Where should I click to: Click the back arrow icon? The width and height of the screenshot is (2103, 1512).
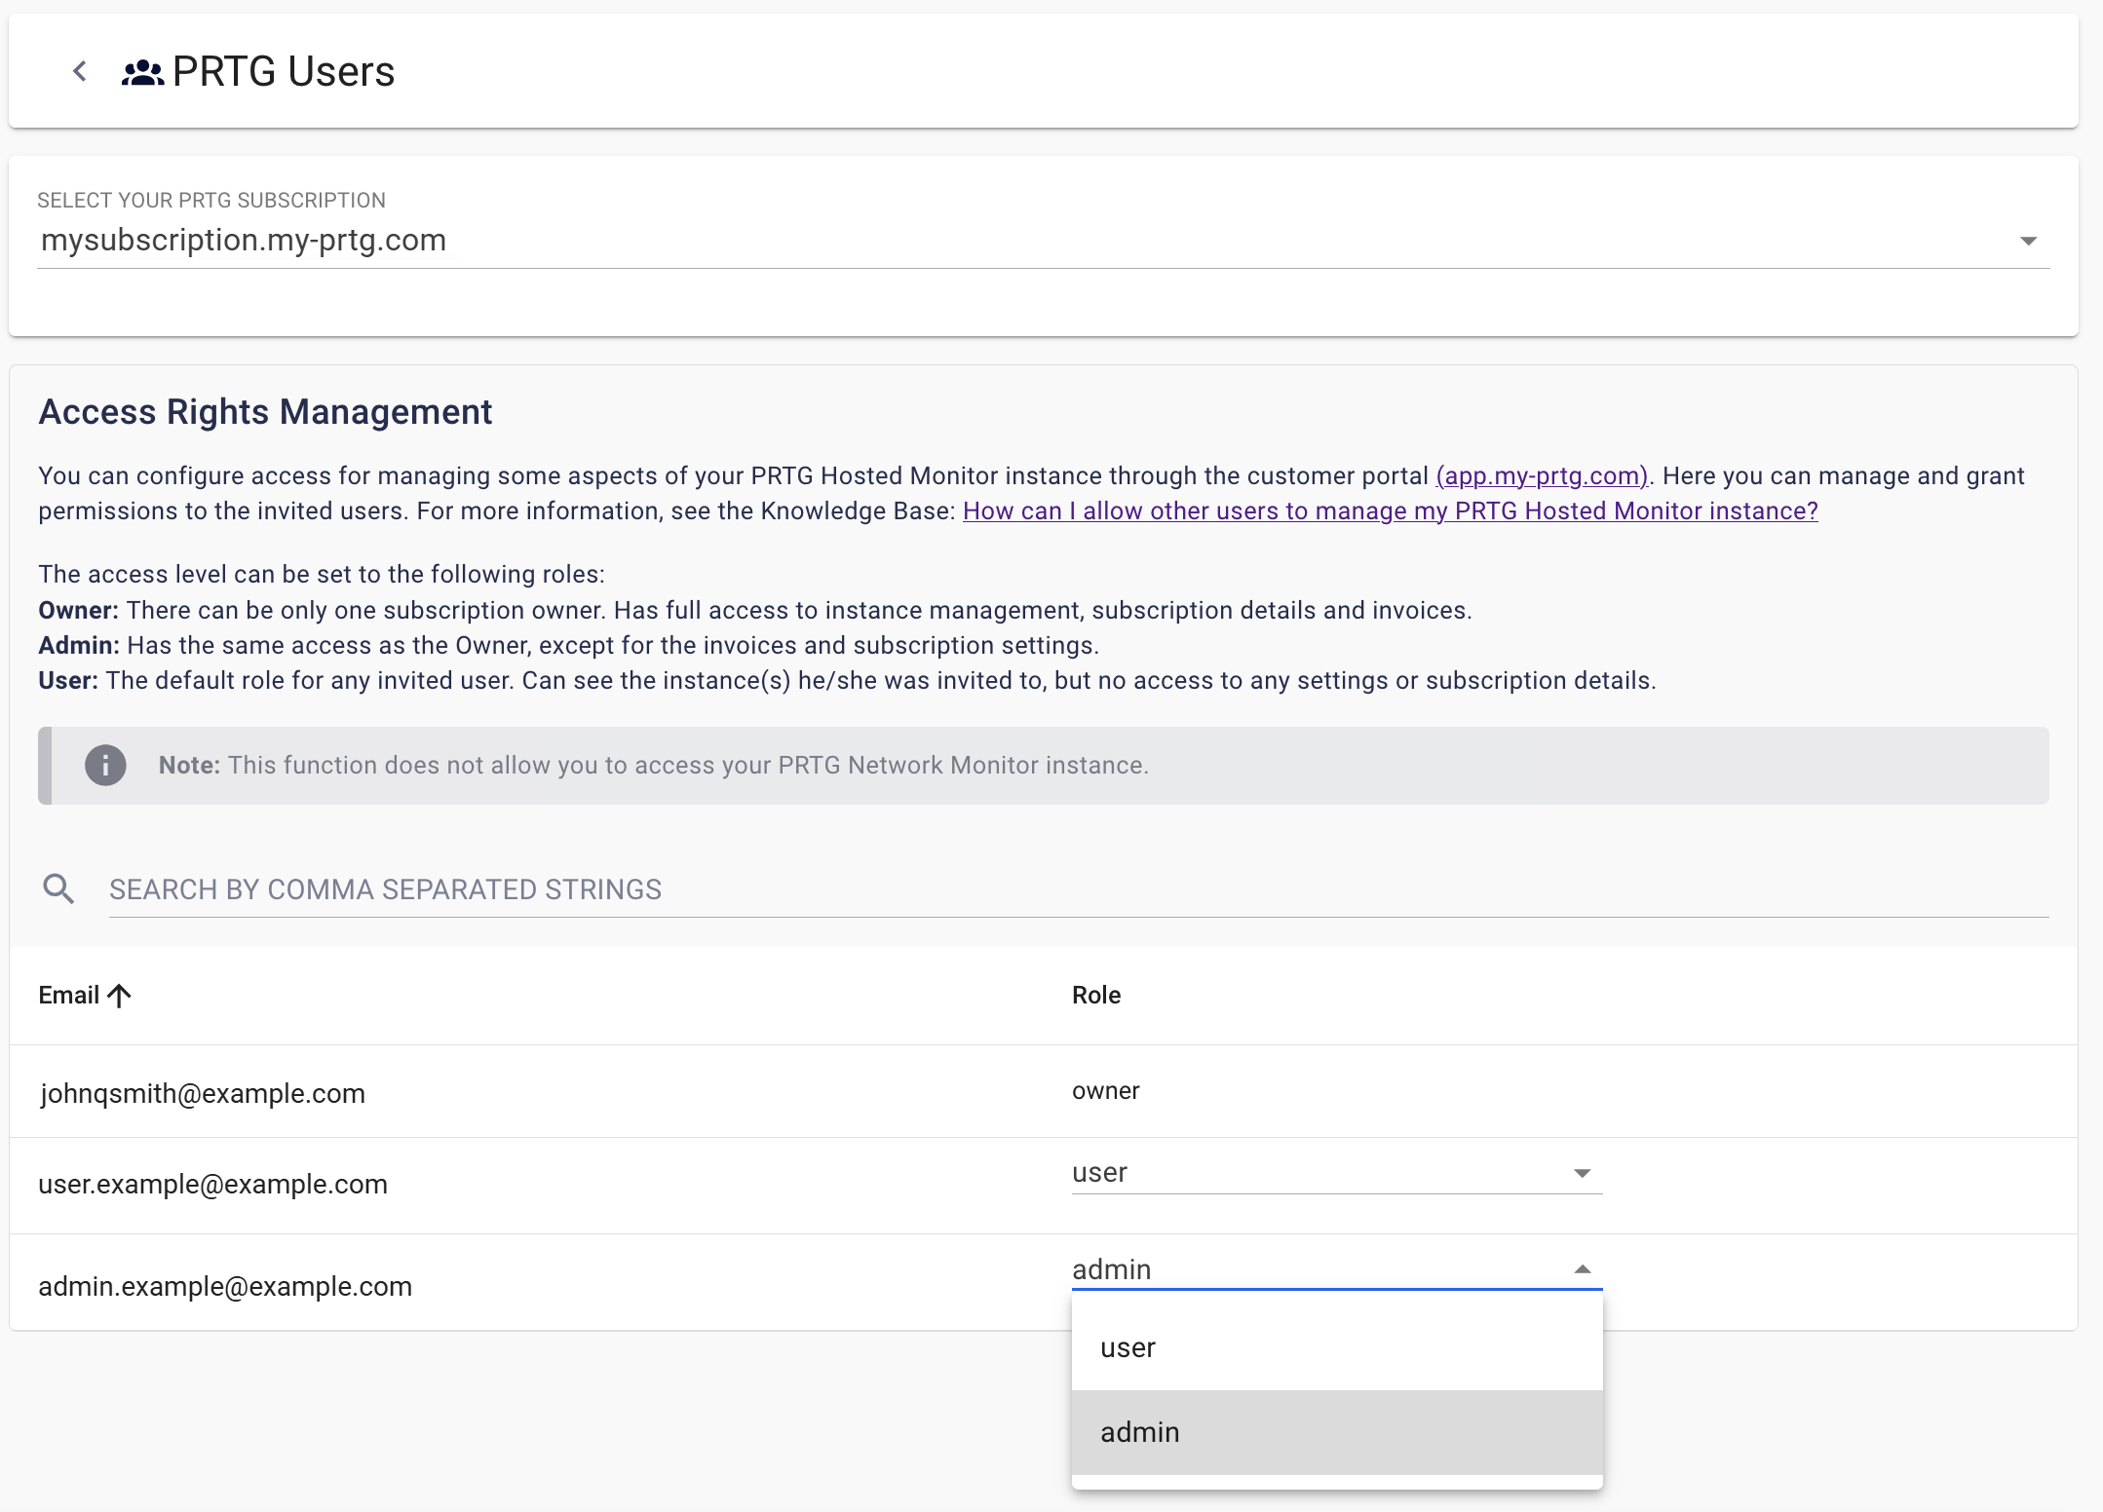pos(80,71)
